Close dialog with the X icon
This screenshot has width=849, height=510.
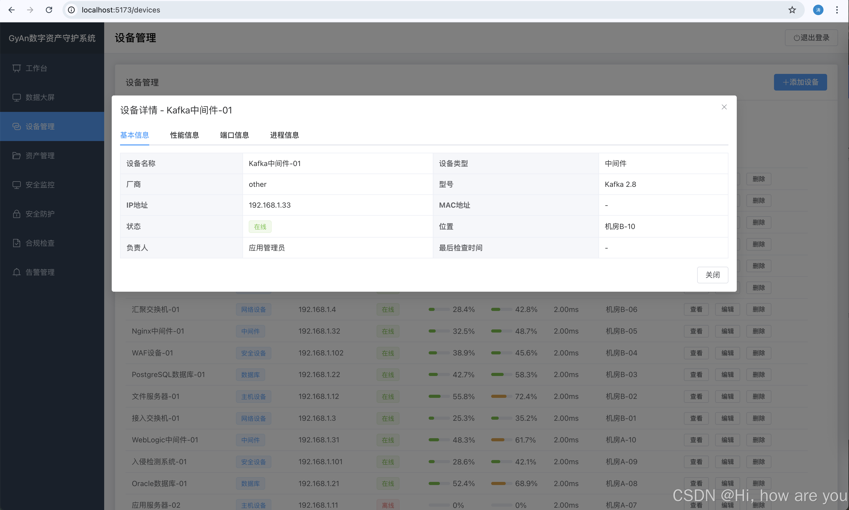tap(724, 107)
